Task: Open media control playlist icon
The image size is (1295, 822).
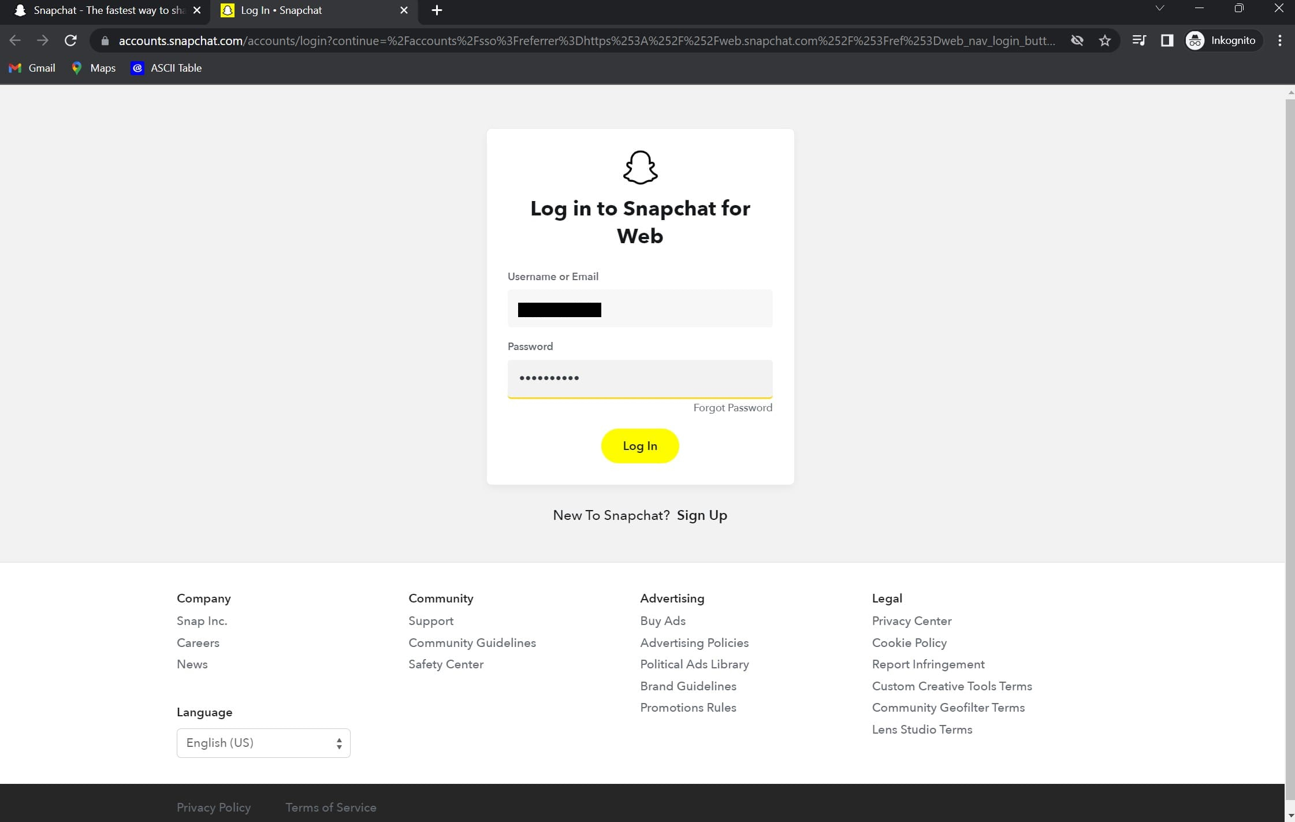Action: coord(1138,40)
